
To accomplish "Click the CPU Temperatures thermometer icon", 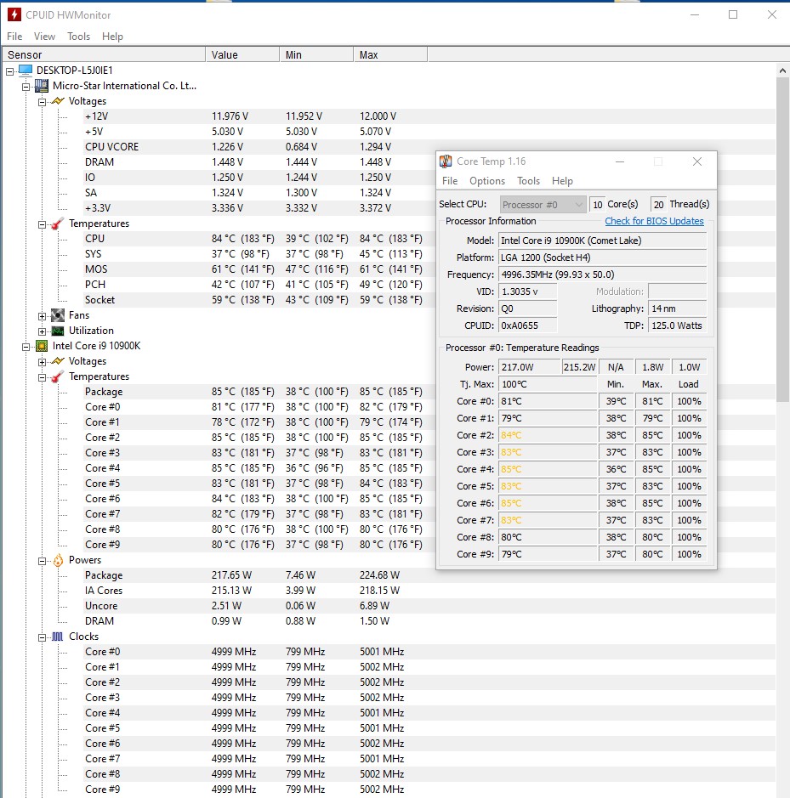I will (58, 376).
